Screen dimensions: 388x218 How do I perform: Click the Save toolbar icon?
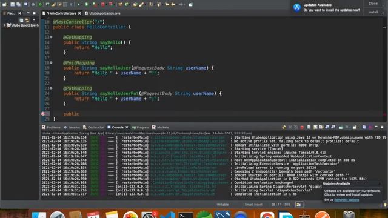[x=12, y=4]
